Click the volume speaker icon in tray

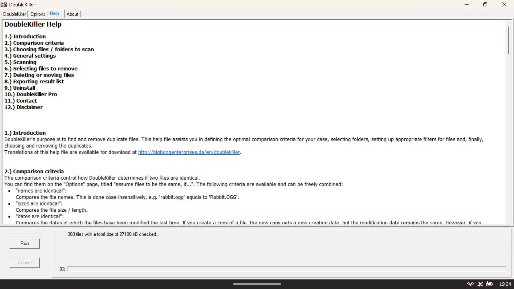pyautogui.click(x=480, y=284)
